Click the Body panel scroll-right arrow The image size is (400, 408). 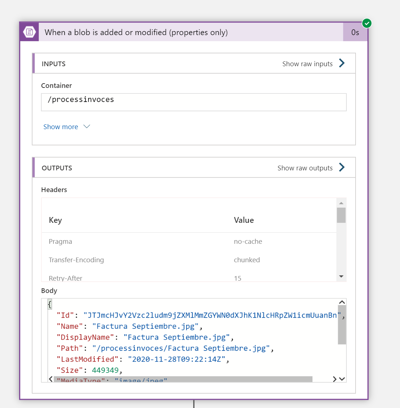pyautogui.click(x=335, y=379)
